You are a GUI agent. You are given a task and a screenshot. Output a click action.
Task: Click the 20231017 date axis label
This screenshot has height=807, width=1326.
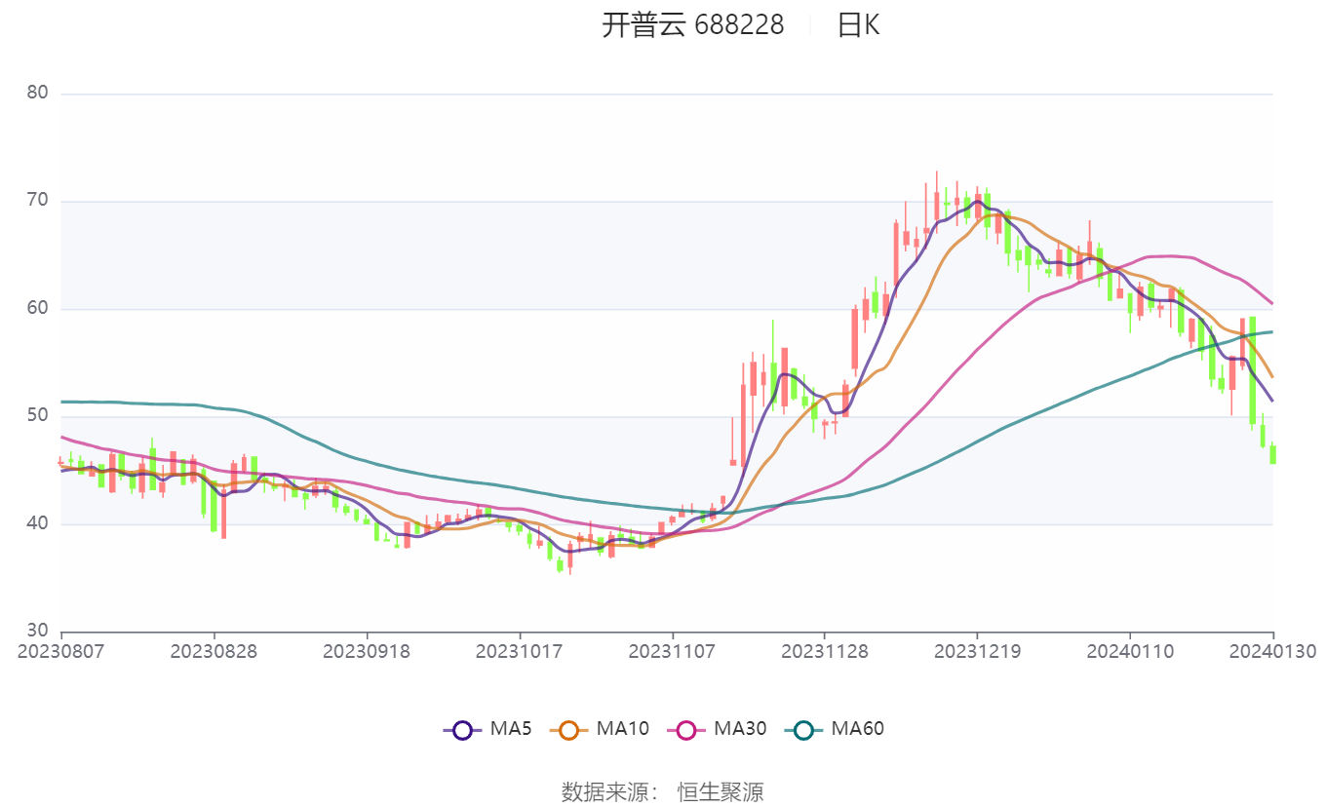[519, 651]
